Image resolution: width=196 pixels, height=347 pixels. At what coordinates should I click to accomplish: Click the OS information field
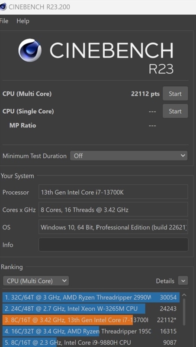pyautogui.click(x=113, y=227)
